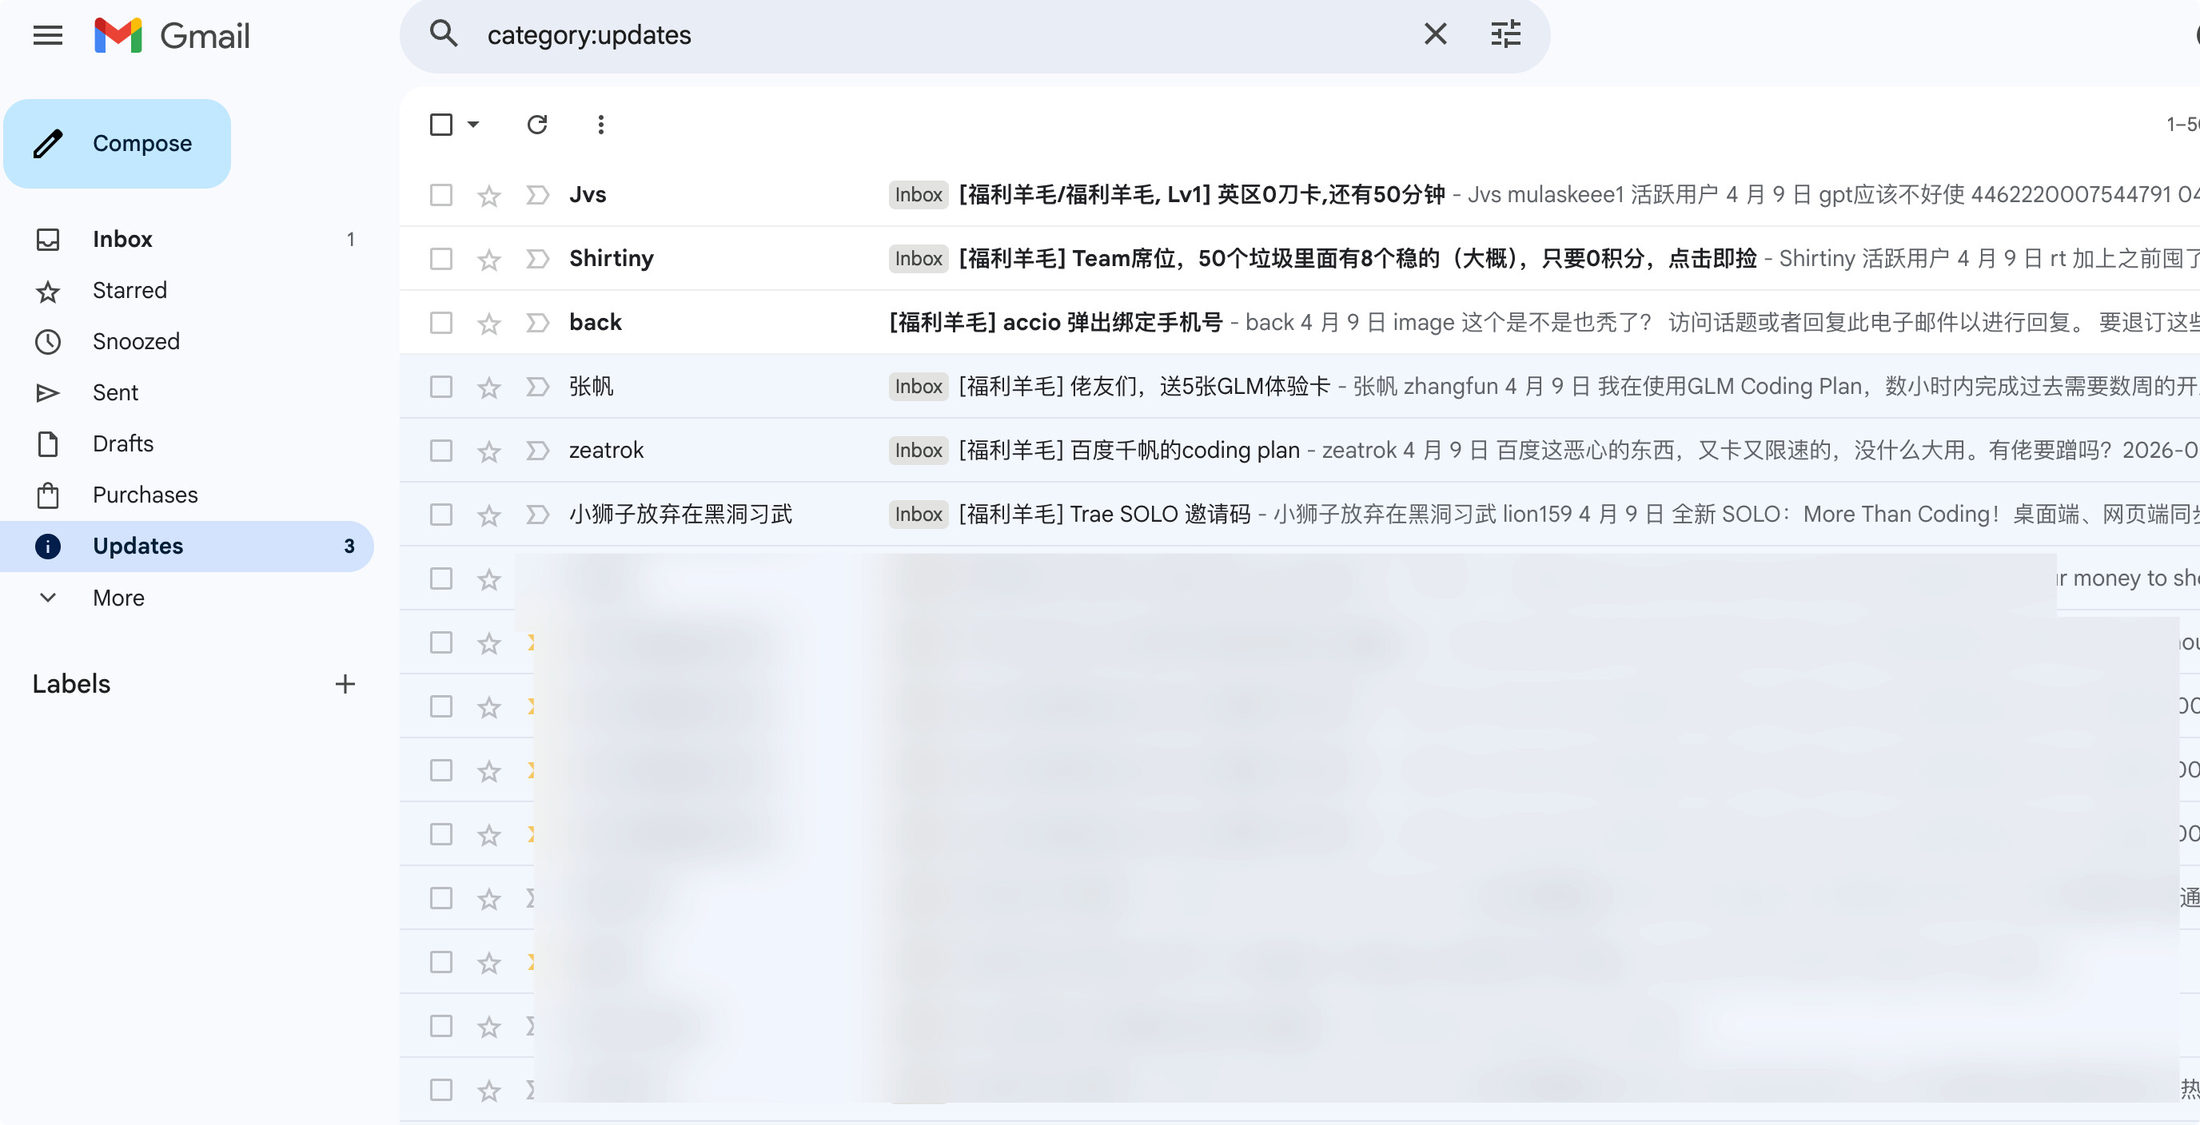Star the email from Shirtiny
Screen dimensions: 2200x1125
point(488,259)
